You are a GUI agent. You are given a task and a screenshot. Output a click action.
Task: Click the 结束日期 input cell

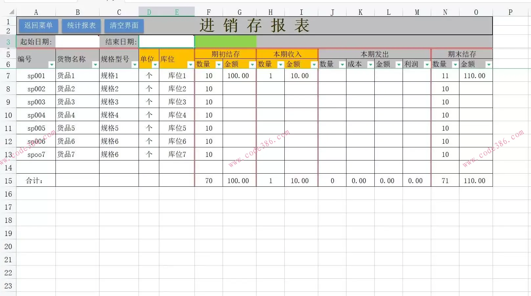(167, 42)
